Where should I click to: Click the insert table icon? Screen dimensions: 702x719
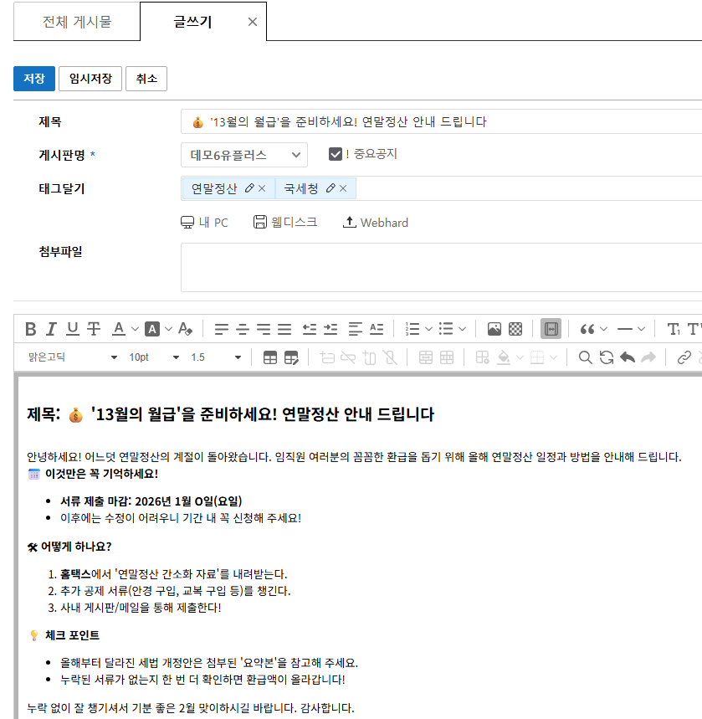(x=270, y=357)
